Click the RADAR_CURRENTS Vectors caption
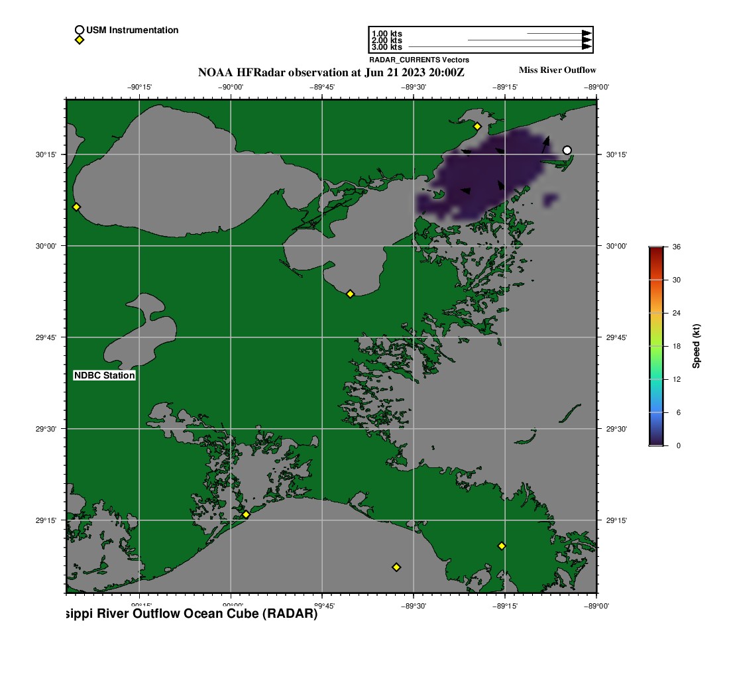729x696 pixels. click(x=419, y=60)
